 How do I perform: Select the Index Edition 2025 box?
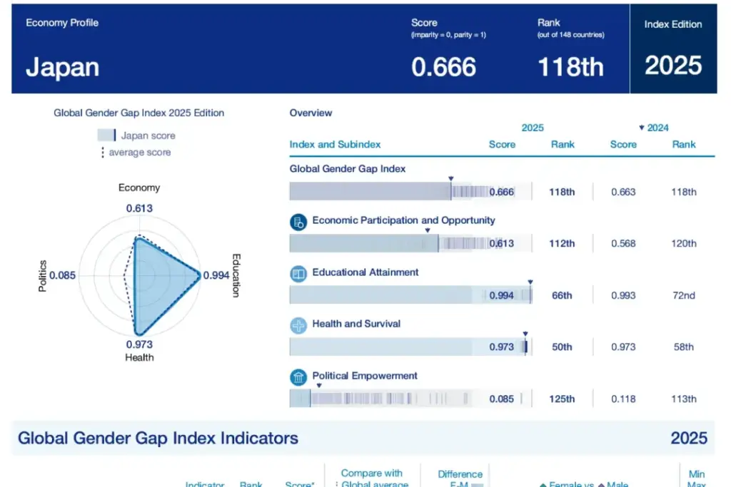click(x=672, y=49)
